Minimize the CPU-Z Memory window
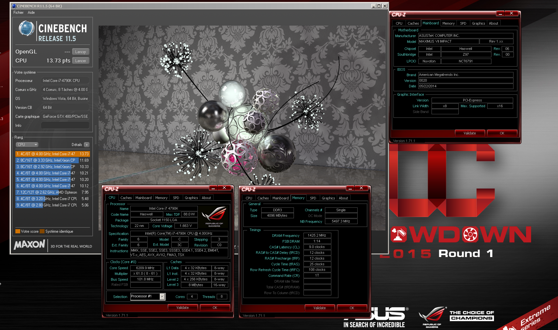 pos(350,188)
